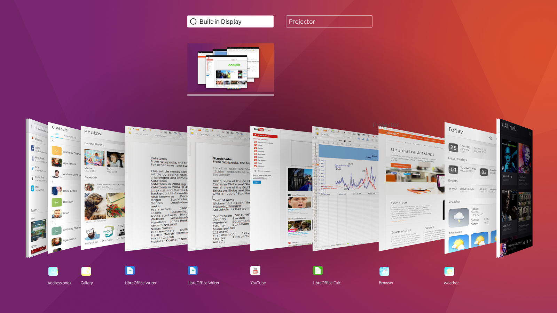557x313 pixels.
Task: Click the YouTube logo in YouTube window
Action: click(x=259, y=129)
